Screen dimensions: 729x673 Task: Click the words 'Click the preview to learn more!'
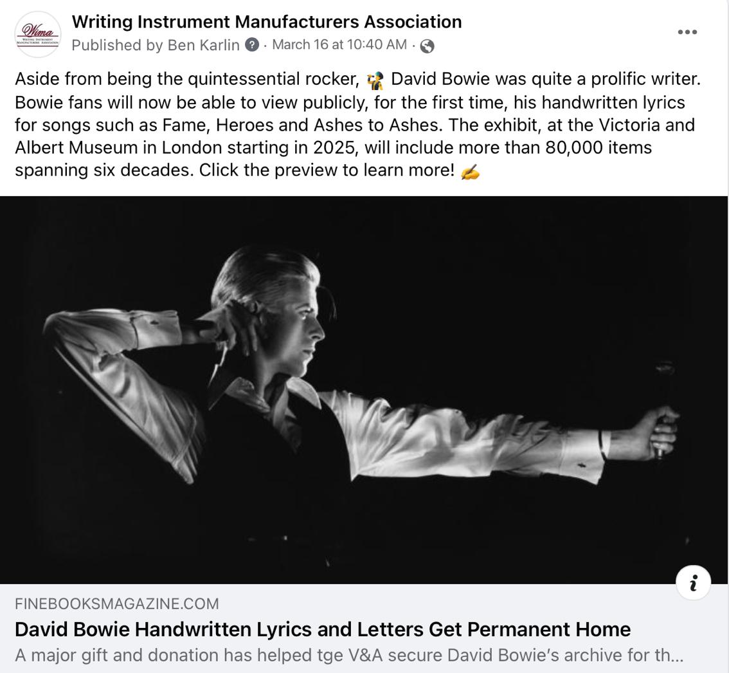tap(327, 171)
